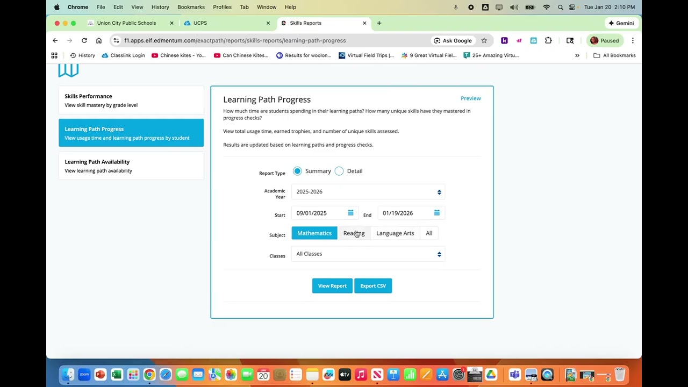
Task: Open Zoom from the Dock
Action: [x=84, y=375]
